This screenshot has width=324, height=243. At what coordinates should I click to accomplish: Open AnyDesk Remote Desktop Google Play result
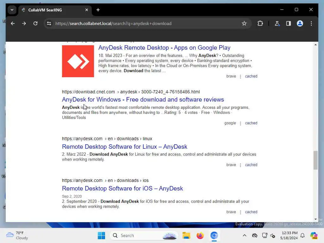tap(164, 48)
